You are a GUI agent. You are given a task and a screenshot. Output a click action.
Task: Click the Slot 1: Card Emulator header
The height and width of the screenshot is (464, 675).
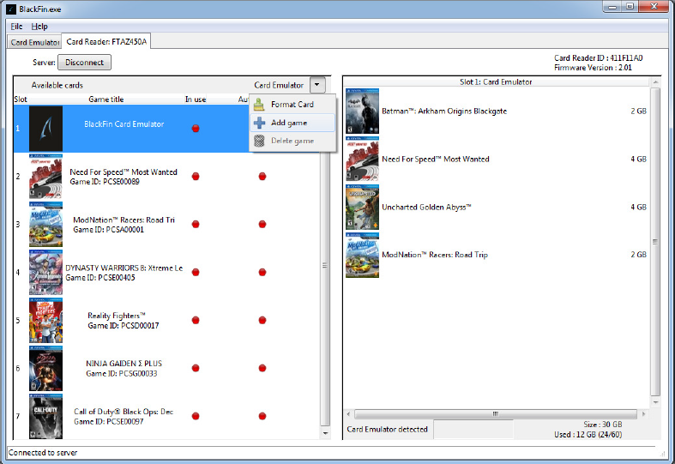(496, 81)
